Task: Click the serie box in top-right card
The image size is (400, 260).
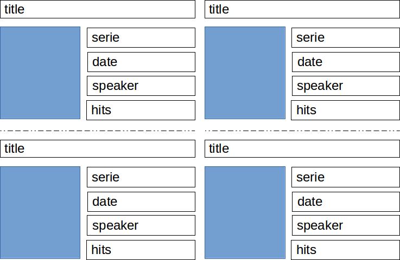Action: click(346, 38)
